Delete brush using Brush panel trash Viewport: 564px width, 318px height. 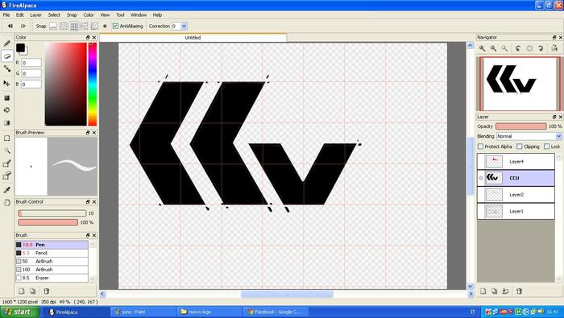[x=46, y=291]
